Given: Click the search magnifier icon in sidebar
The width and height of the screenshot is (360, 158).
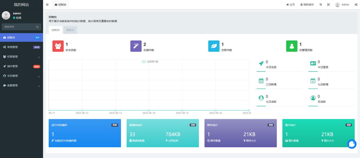Looking at the screenshot, I should coord(37,27).
